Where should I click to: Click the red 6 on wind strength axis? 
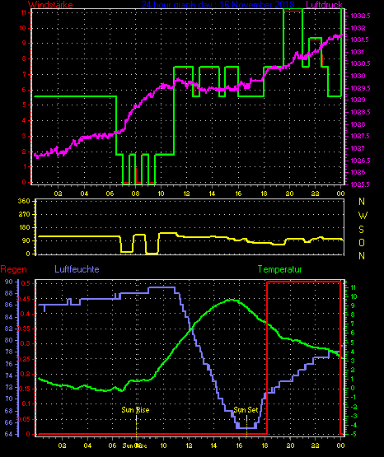(25, 90)
